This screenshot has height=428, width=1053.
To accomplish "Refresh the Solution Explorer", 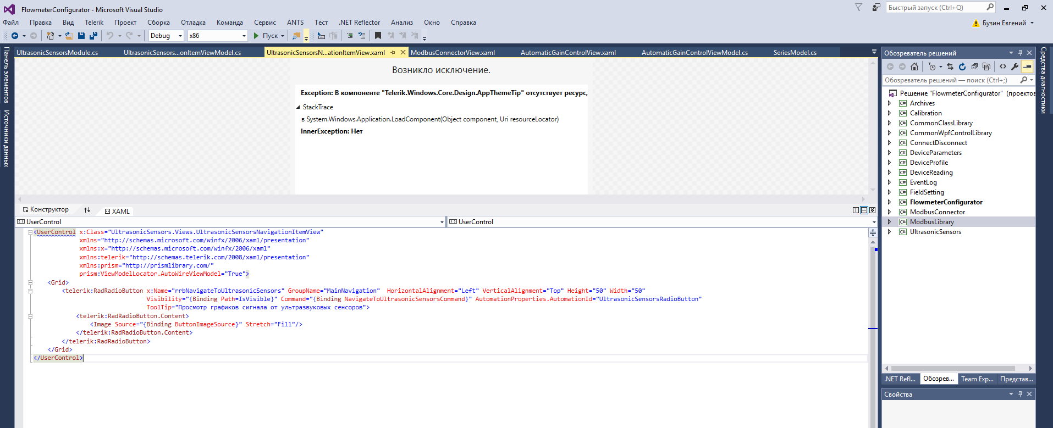I will click(962, 66).
